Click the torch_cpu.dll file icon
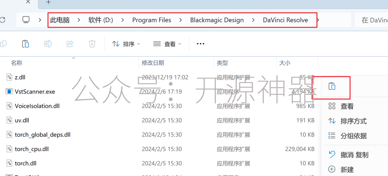This screenshot has height=176, width=388. (x=9, y=149)
